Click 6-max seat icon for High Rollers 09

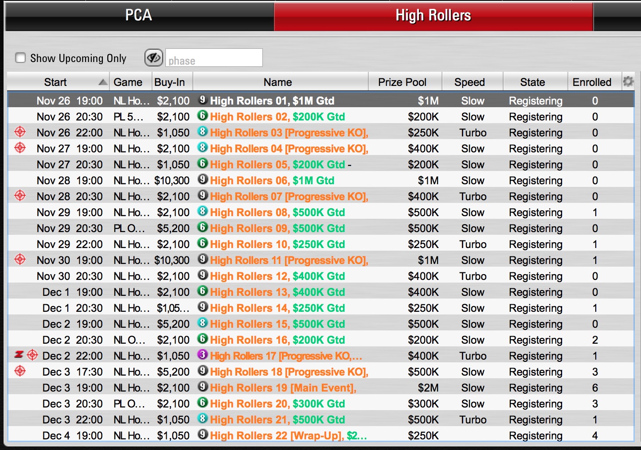coord(203,228)
